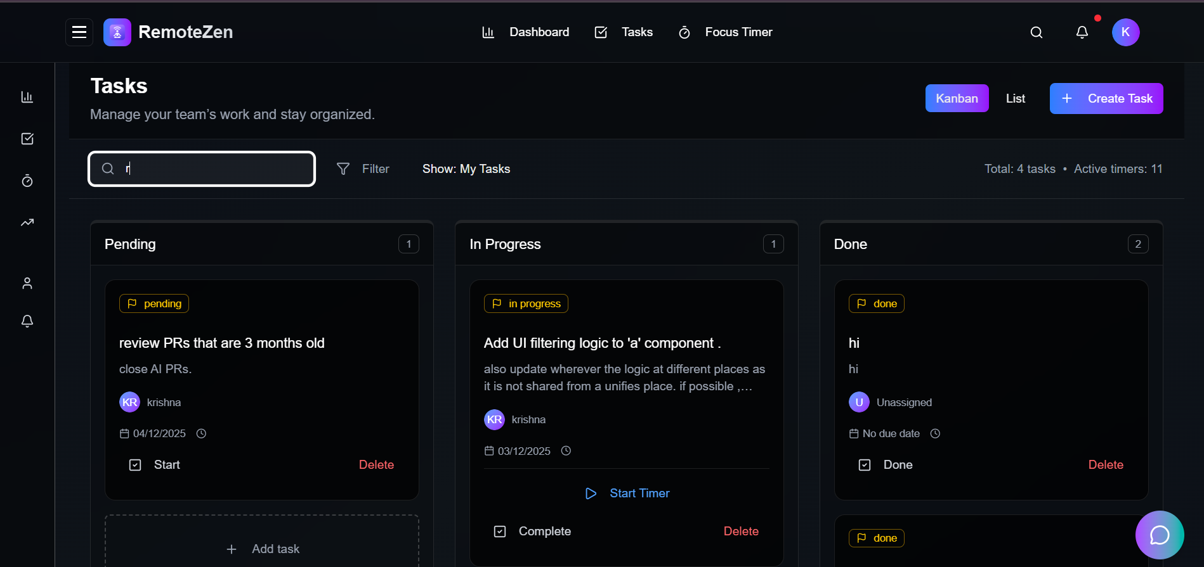
Task: Delete the review PRs task
Action: [377, 465]
